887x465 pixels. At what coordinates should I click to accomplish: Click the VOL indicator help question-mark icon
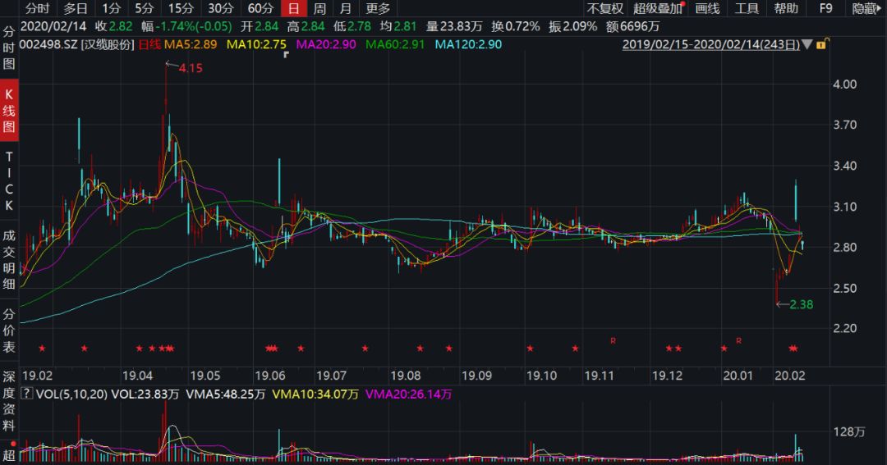[28, 394]
